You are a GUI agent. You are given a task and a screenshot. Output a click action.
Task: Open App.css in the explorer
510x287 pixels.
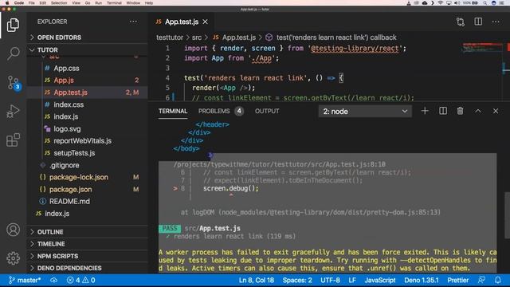[x=87, y=68]
